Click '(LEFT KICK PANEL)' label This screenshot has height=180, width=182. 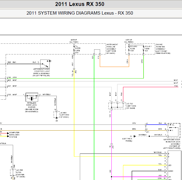tap(127, 140)
